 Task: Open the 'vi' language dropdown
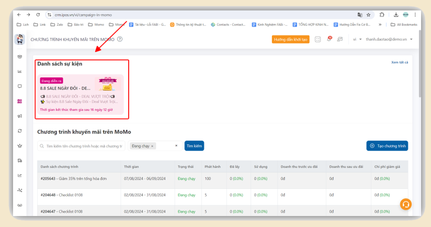click(x=357, y=39)
